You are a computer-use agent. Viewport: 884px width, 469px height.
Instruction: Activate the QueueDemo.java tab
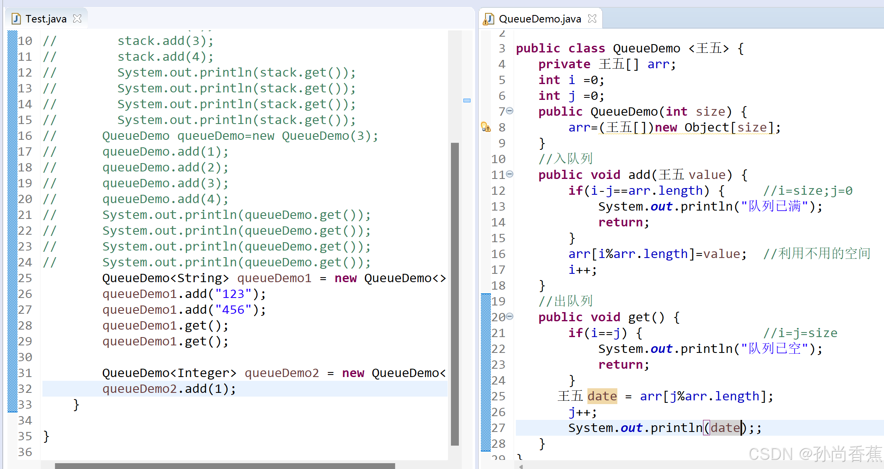tap(540, 19)
